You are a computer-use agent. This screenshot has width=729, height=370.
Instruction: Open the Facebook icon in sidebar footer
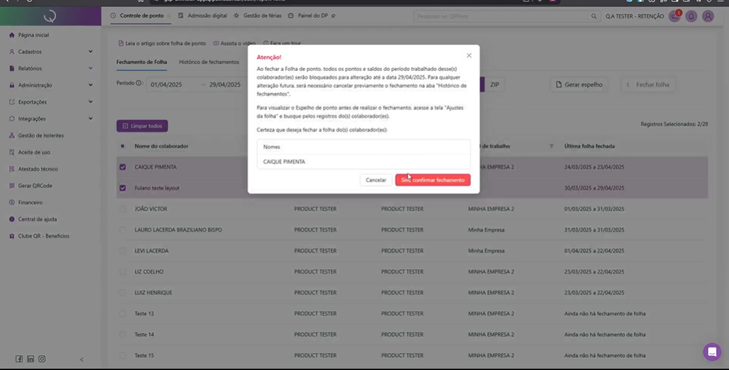(x=19, y=359)
